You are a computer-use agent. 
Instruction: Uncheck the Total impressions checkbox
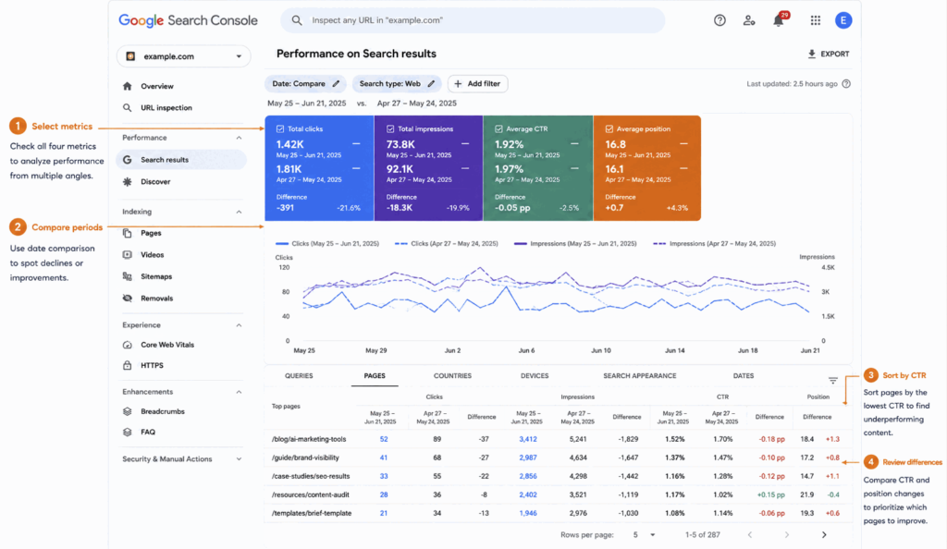(390, 129)
